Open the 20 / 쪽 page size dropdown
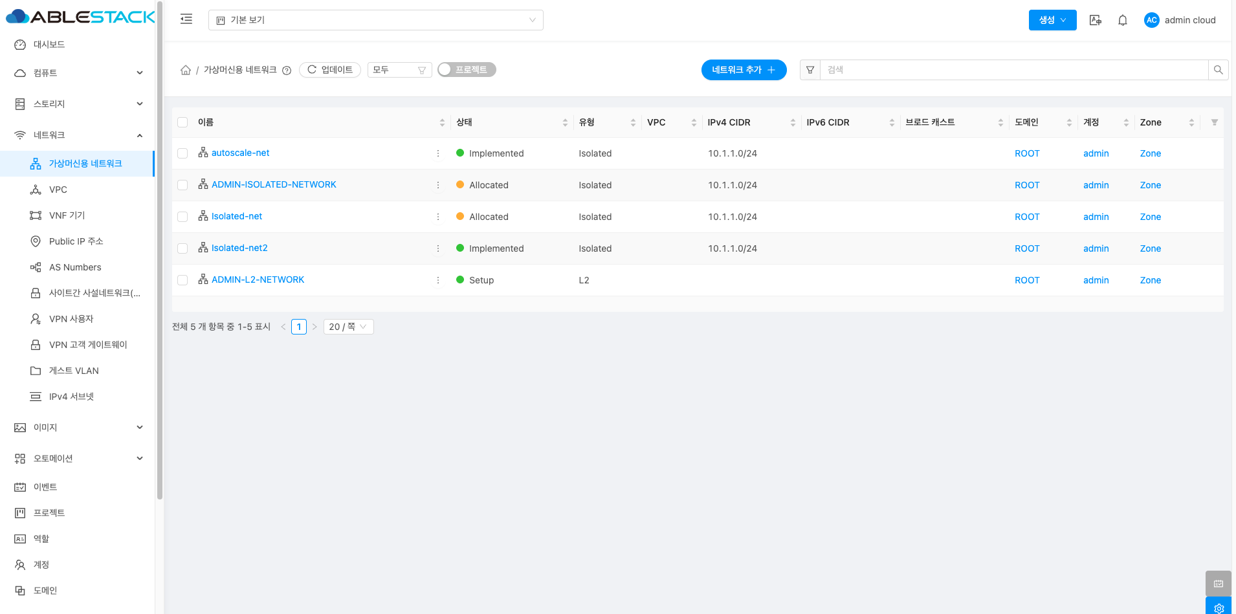 coord(348,327)
